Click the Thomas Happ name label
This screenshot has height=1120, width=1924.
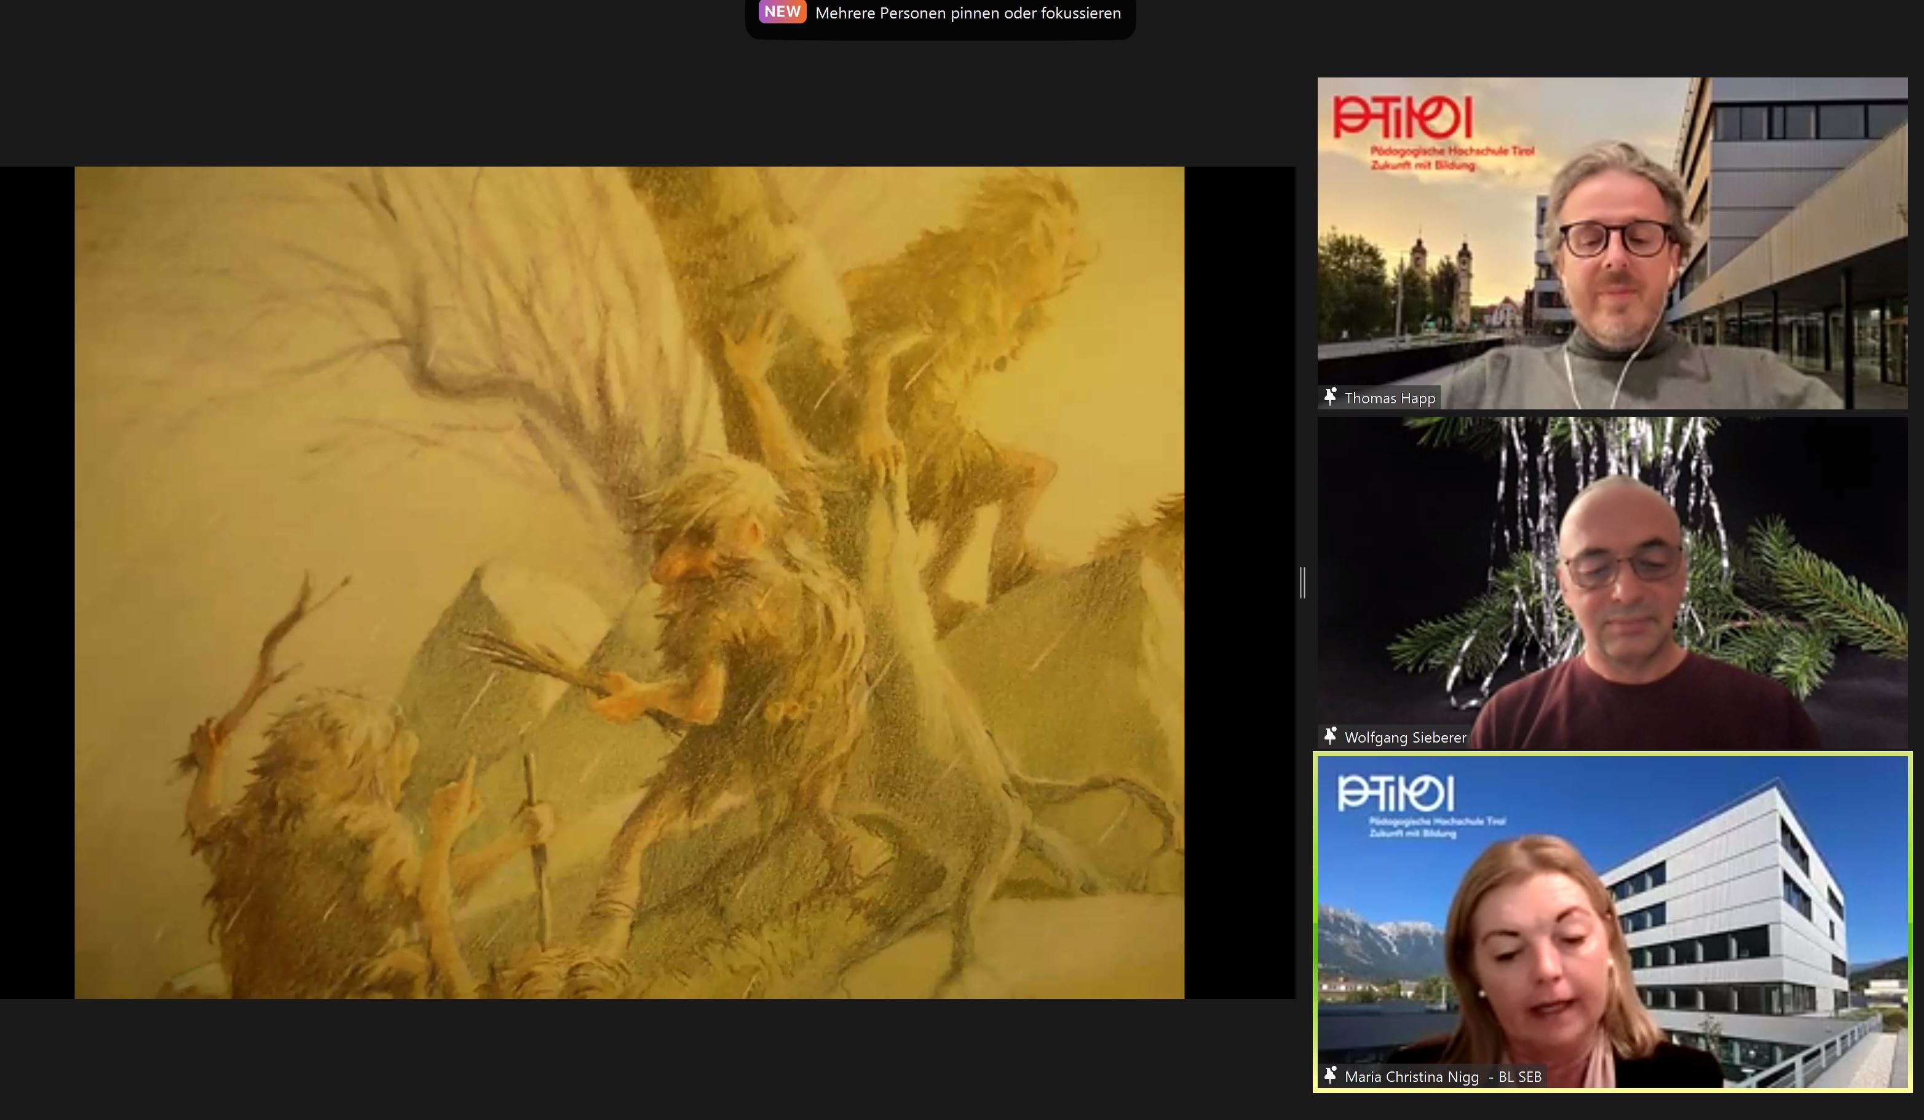point(1390,398)
